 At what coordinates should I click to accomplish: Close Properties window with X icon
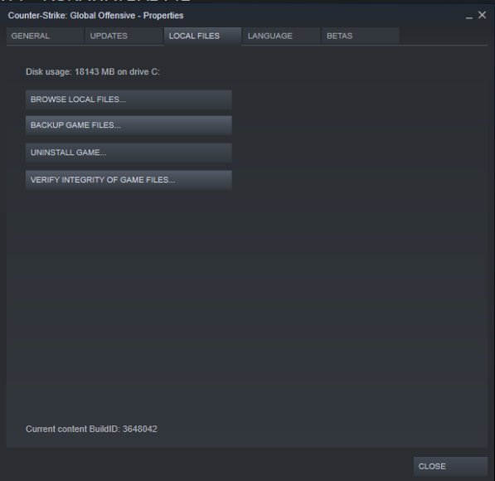click(482, 15)
